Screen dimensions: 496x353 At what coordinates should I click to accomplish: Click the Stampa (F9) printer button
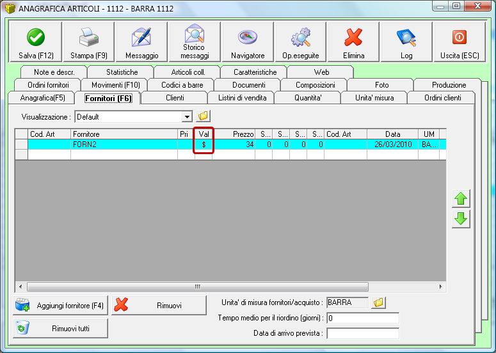coord(88,42)
